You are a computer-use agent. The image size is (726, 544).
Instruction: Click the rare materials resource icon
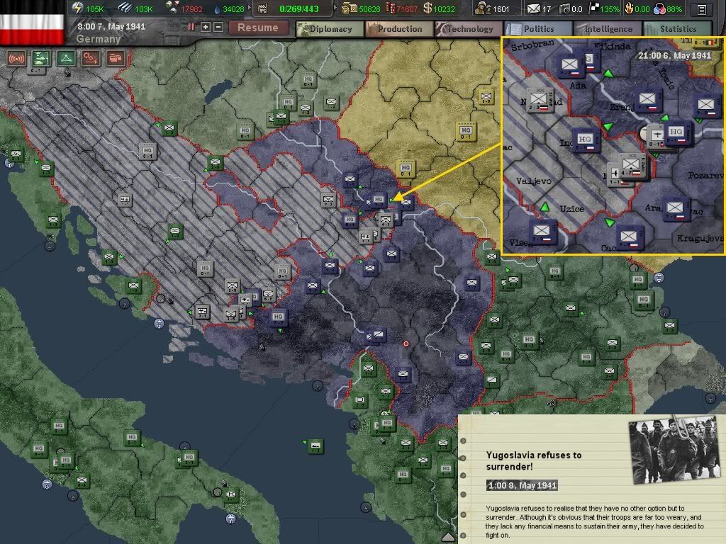(172, 7)
